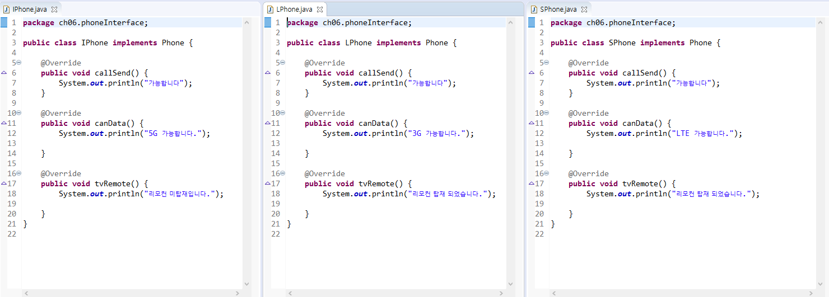Select override triangle for canData in SPhone.java
This screenshot has width=829, height=297.
[532, 123]
